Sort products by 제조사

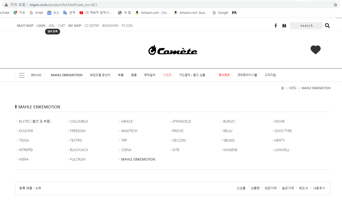(x=303, y=188)
